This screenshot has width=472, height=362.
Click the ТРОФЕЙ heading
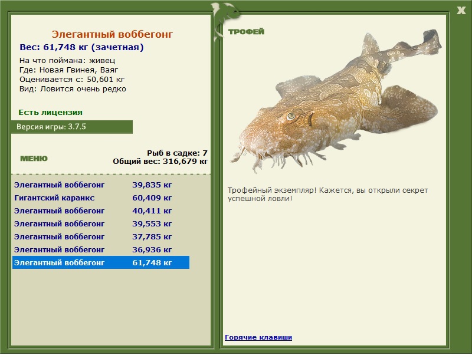[x=246, y=32]
